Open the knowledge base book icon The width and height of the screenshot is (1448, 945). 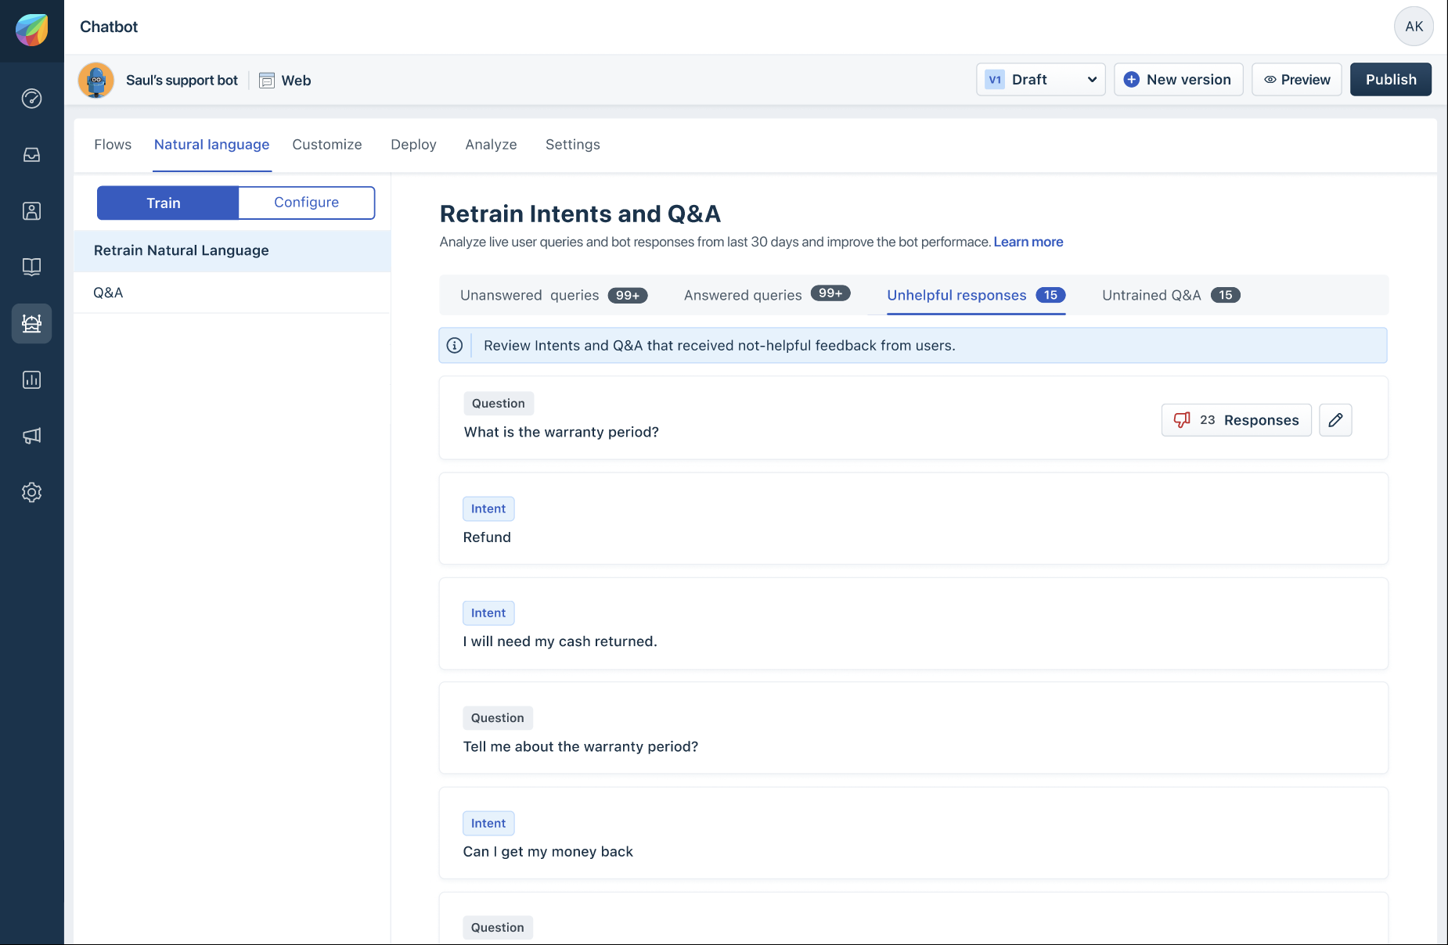[31, 267]
